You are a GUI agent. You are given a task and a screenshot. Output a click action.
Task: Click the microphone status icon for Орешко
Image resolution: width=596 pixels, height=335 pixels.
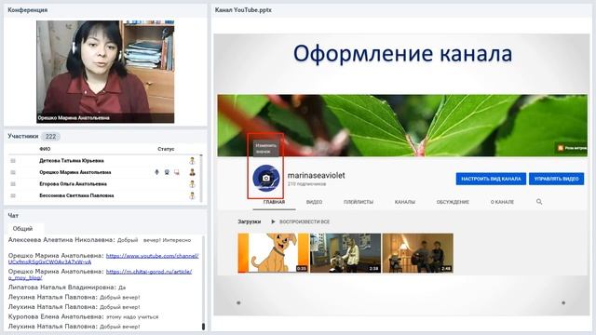(x=156, y=172)
